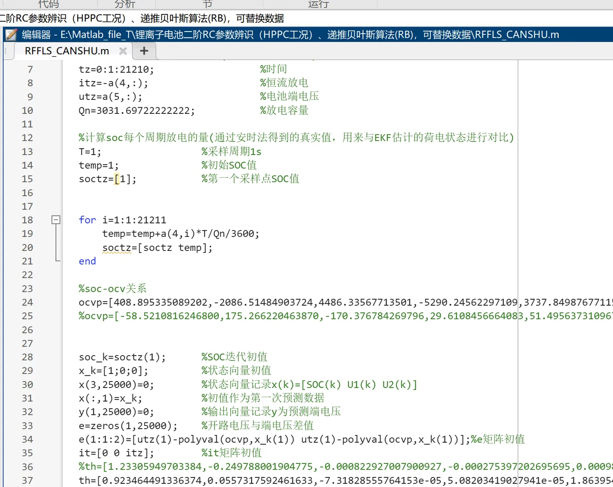Screen dimensions: 613x487
Task: Click the 'it=[0 0 itz];' statement
Action: point(116,453)
